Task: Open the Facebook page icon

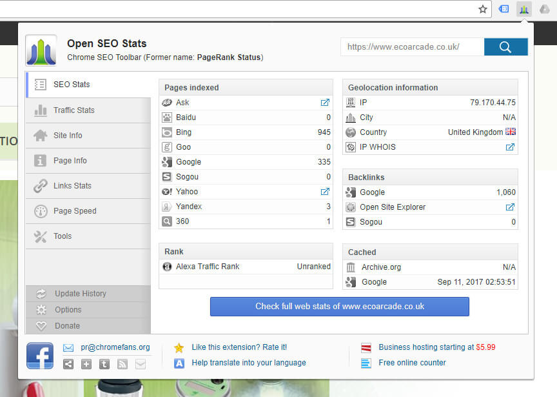Action: pos(40,356)
